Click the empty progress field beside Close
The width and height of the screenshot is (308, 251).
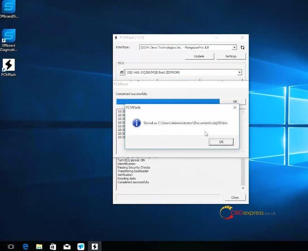pos(168,197)
